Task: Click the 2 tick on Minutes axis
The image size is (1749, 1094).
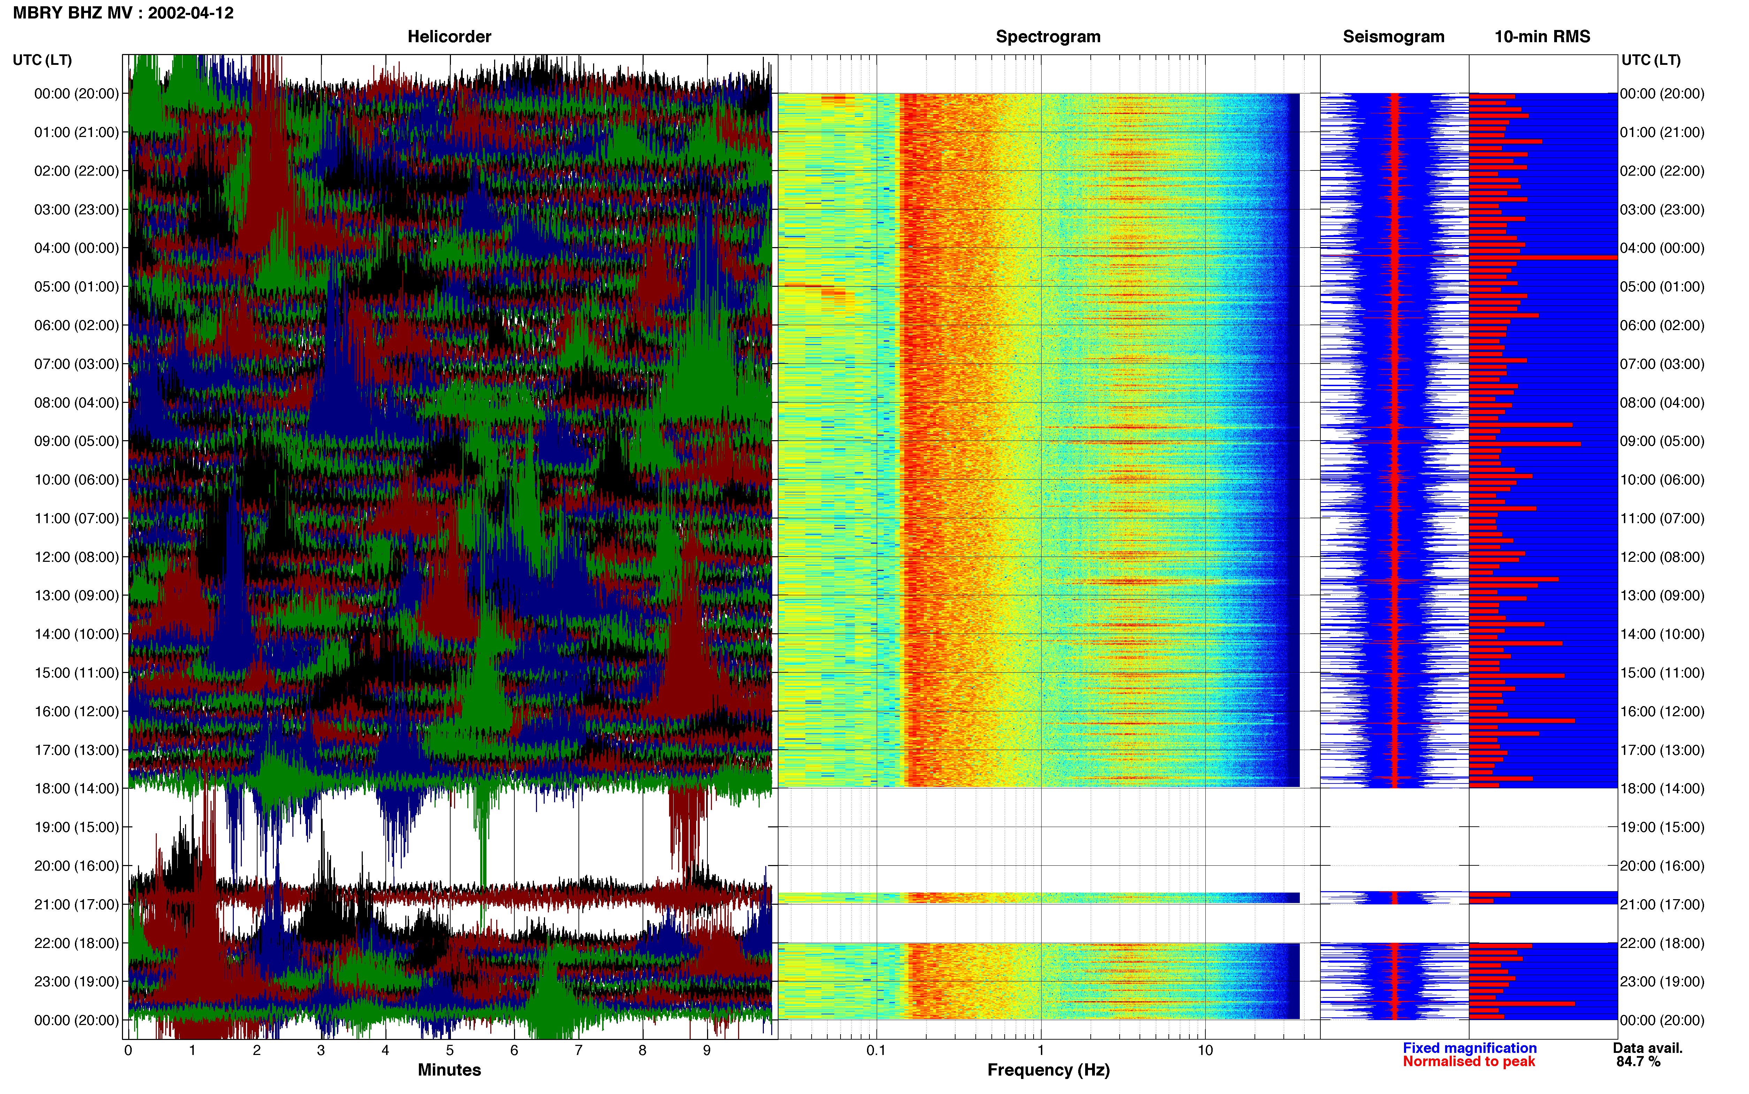Action: [x=257, y=1050]
